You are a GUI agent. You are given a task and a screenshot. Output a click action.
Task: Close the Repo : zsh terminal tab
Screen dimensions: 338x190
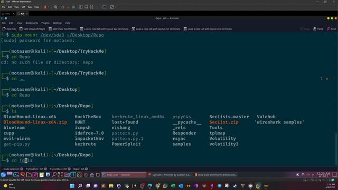[87, 169]
